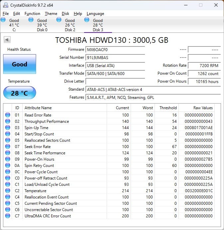Click the status orb for Reallocated Sectors Count

[x=8, y=140]
